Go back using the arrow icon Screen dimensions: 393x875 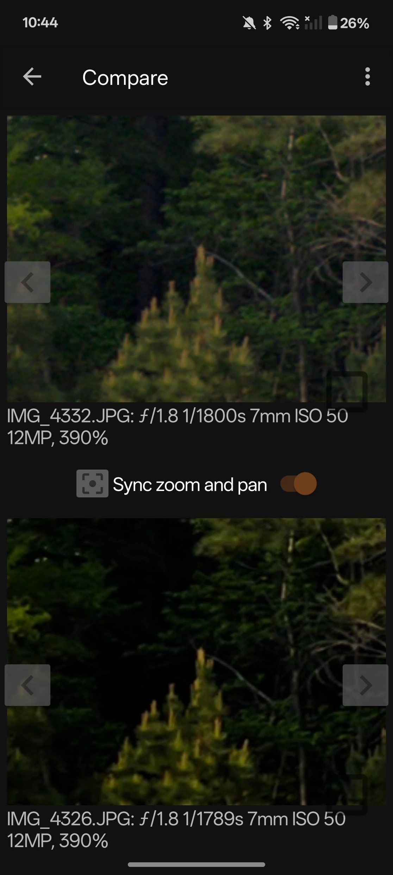(x=32, y=76)
